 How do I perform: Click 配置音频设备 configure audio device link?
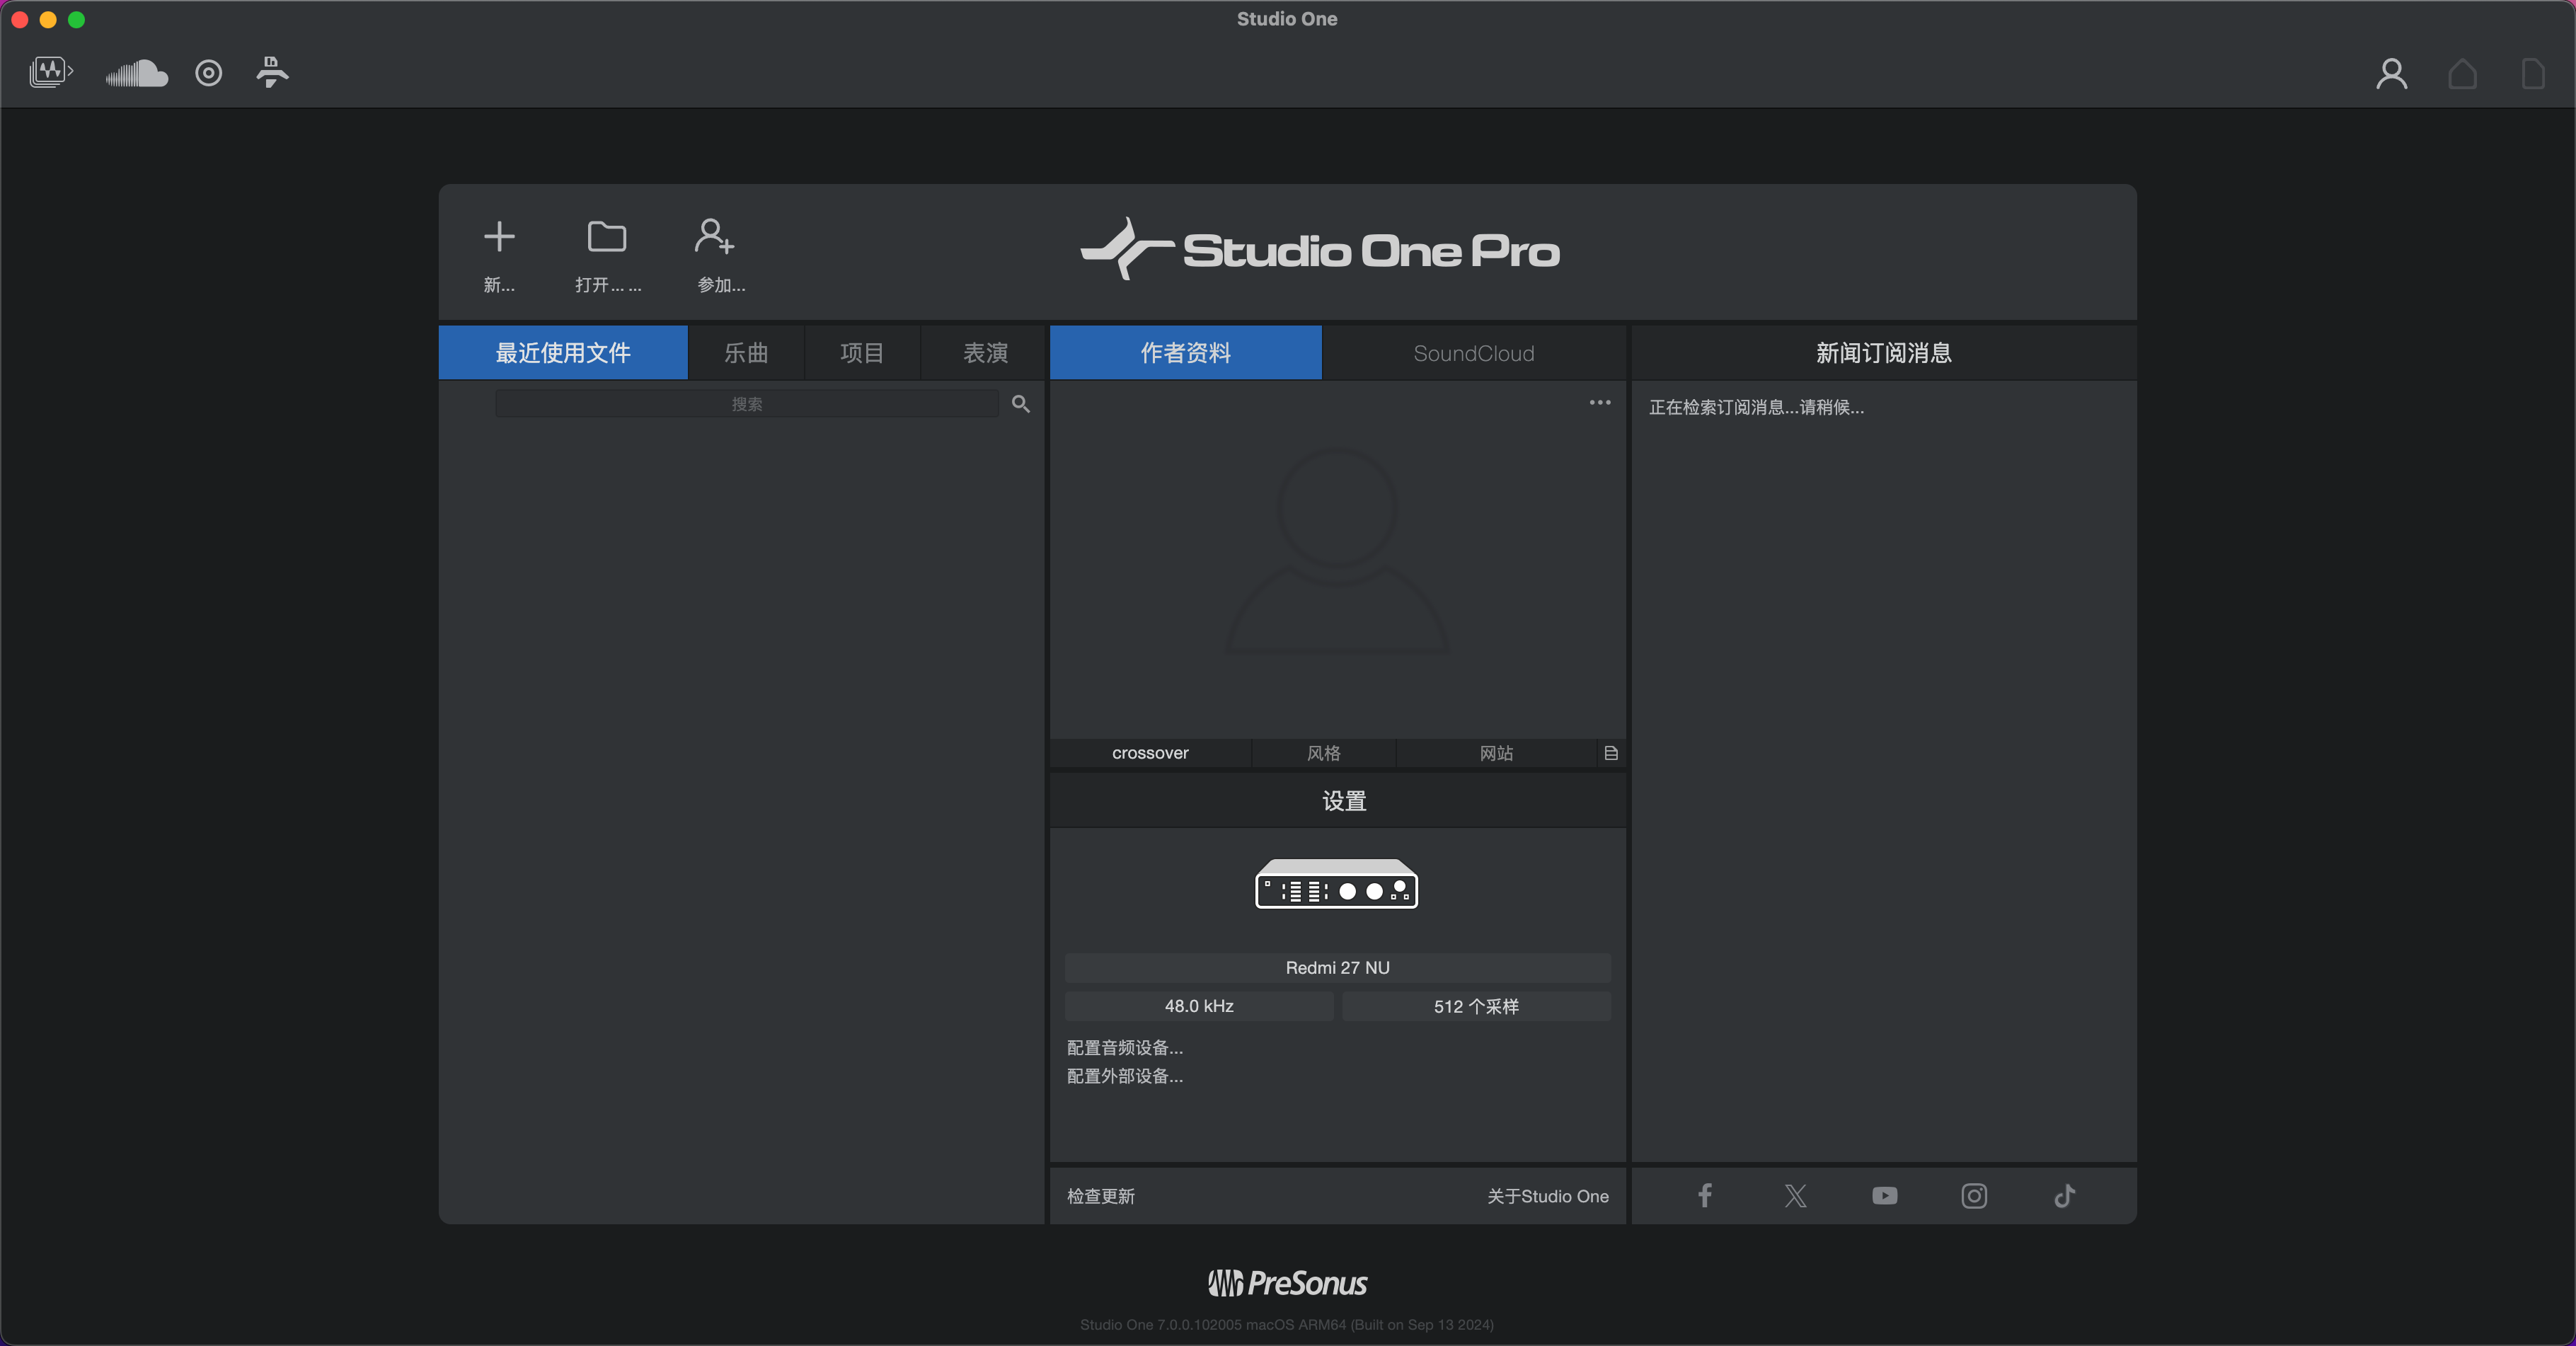pyautogui.click(x=1124, y=1048)
